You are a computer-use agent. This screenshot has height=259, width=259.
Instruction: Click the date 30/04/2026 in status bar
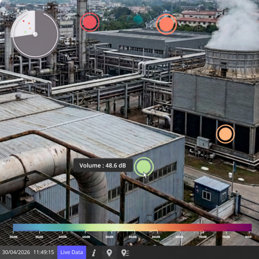[16, 252]
